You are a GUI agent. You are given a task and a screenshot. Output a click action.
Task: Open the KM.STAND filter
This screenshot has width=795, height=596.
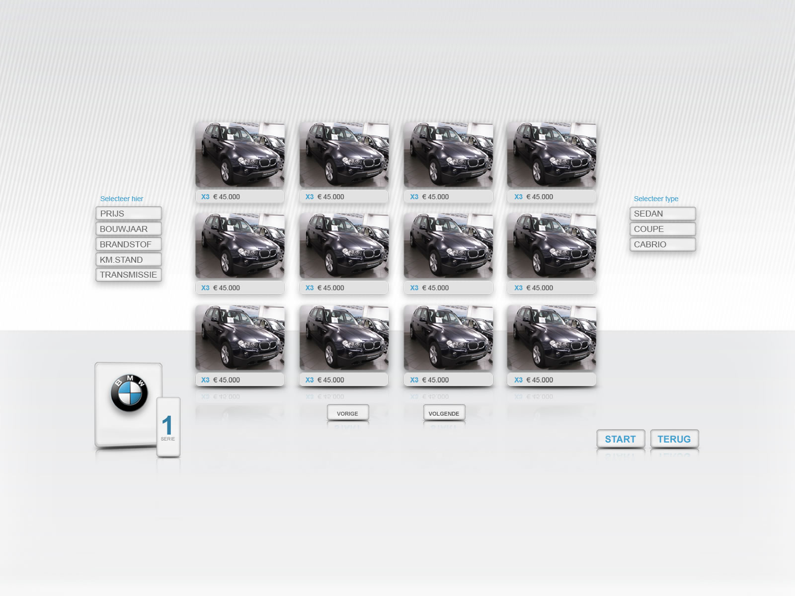coord(129,260)
